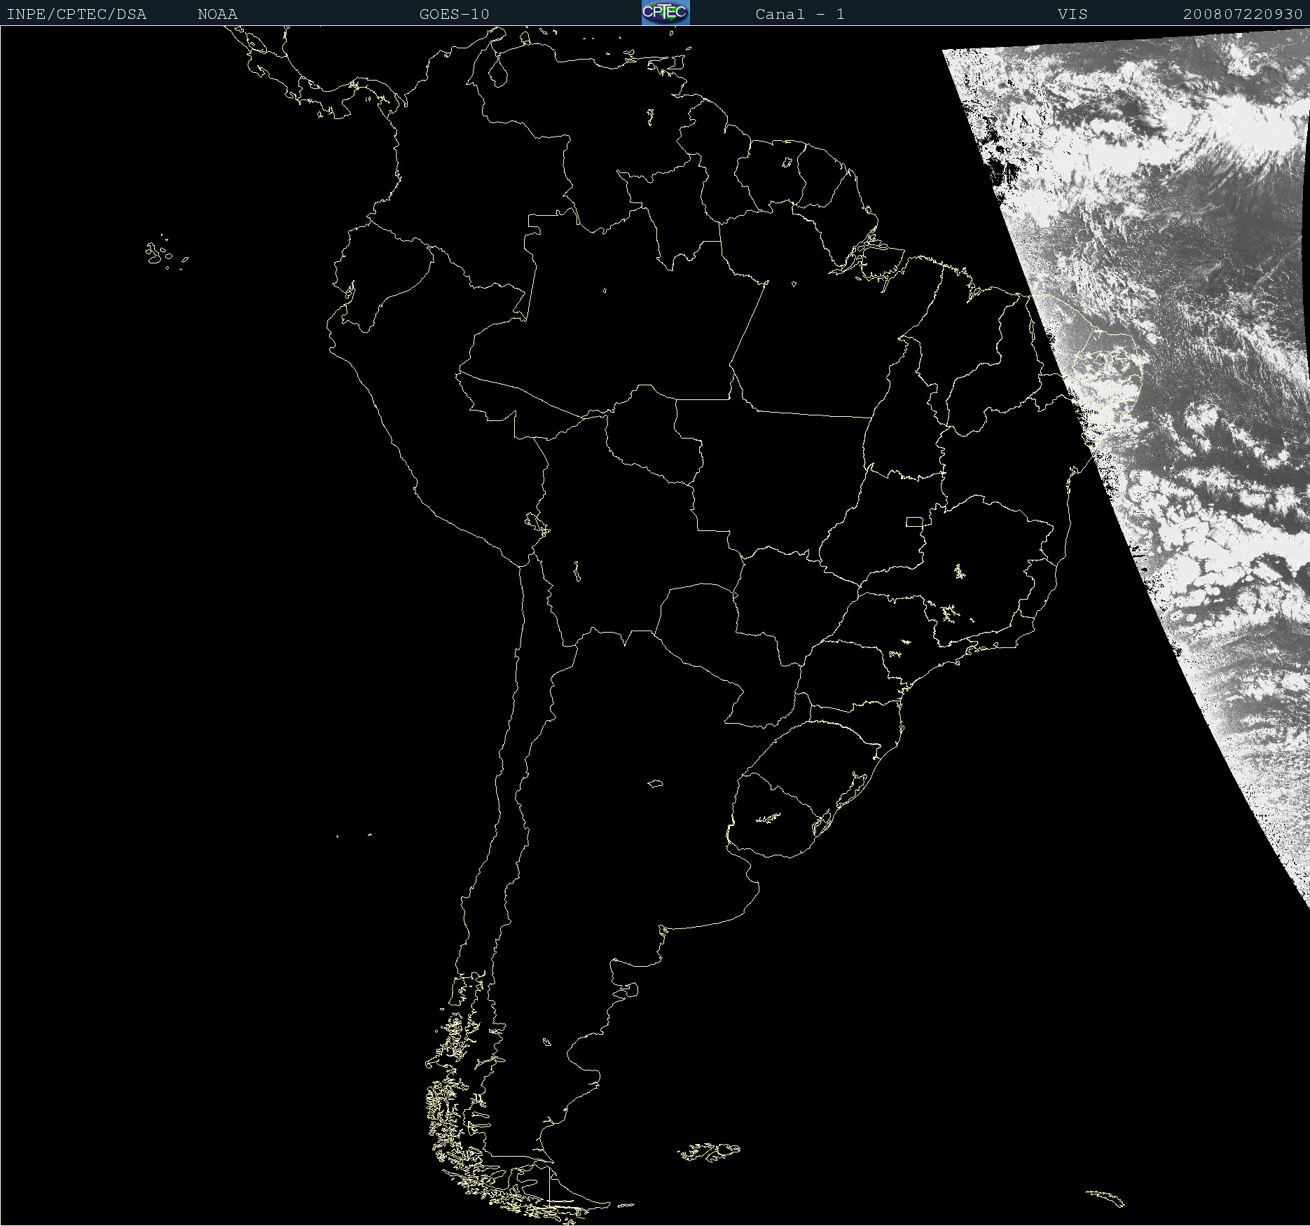Click the VIS channel label
This screenshot has height=1226, width=1310.
pos(1073,14)
